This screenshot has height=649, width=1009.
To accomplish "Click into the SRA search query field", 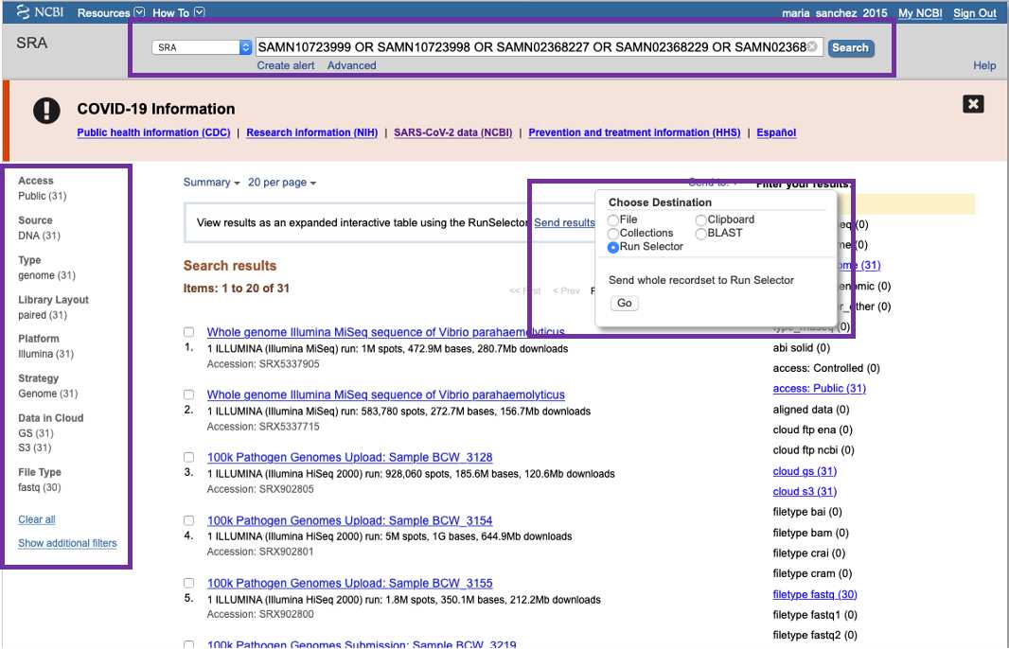I will click(x=530, y=47).
